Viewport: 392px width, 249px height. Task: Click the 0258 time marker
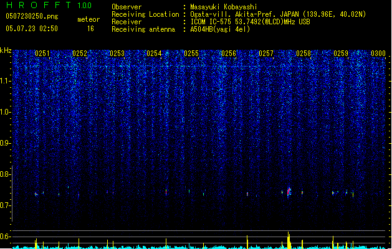(x=304, y=54)
